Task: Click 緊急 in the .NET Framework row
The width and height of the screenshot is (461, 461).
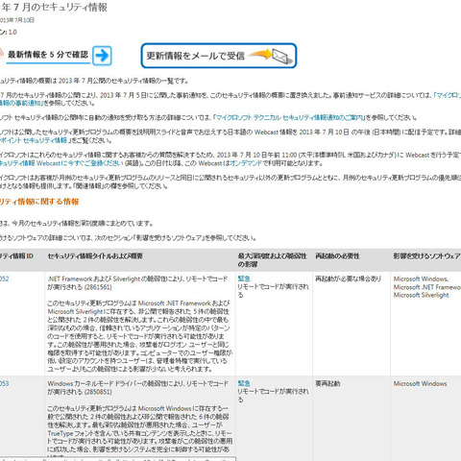Action: tap(244, 279)
